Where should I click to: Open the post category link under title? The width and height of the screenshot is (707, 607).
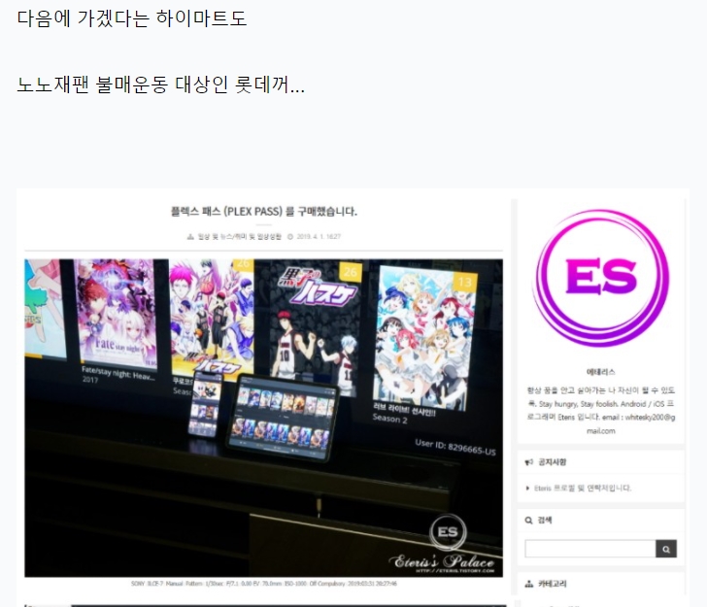(x=240, y=237)
